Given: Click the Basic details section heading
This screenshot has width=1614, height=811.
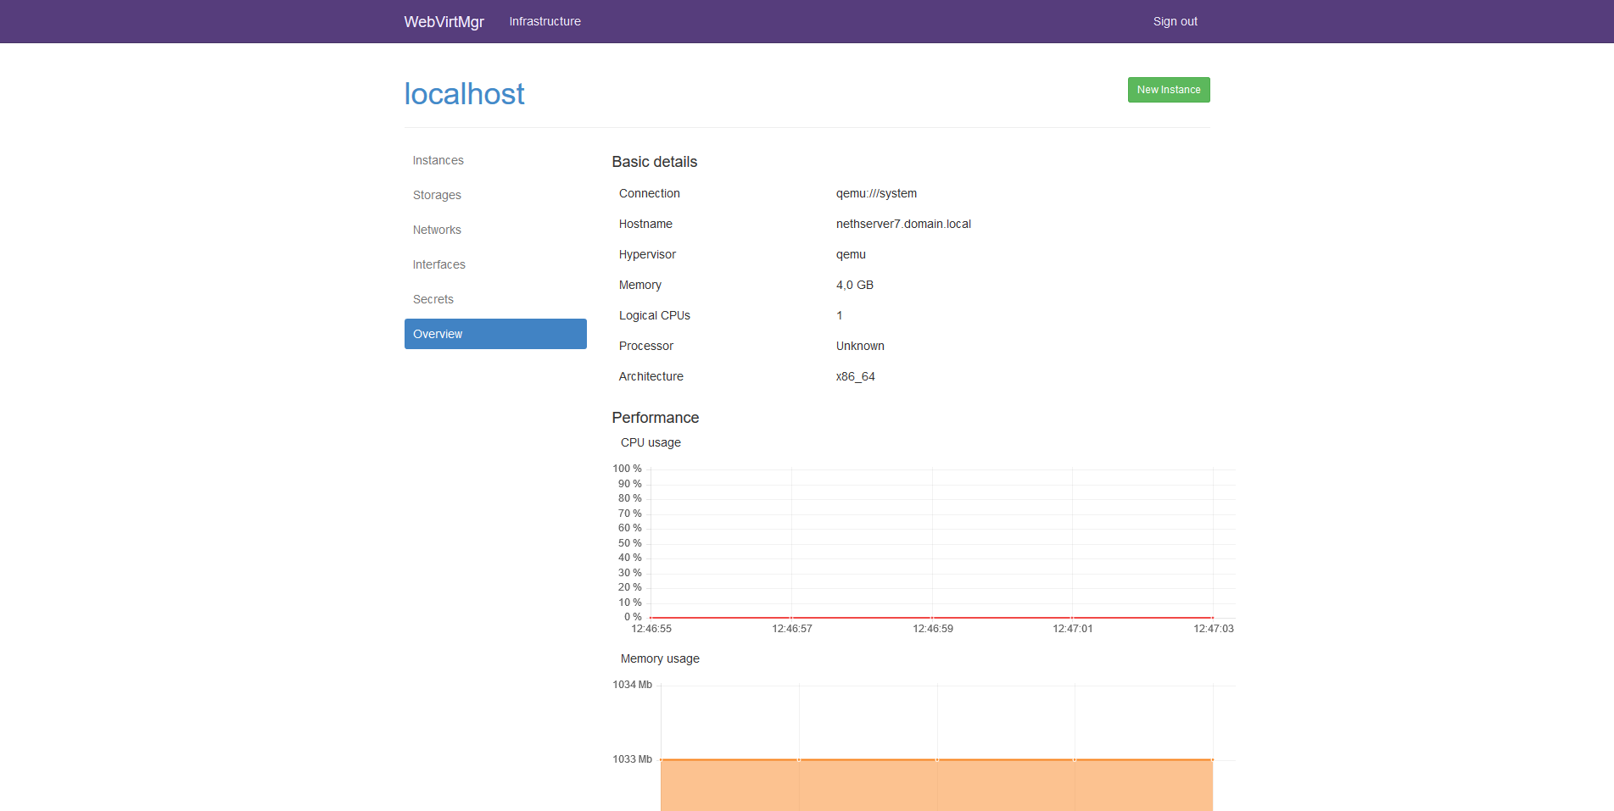Looking at the screenshot, I should (654, 162).
